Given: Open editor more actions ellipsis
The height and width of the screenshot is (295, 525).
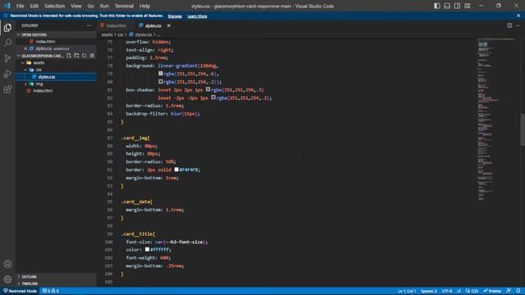Looking at the screenshot, I should 518,25.
